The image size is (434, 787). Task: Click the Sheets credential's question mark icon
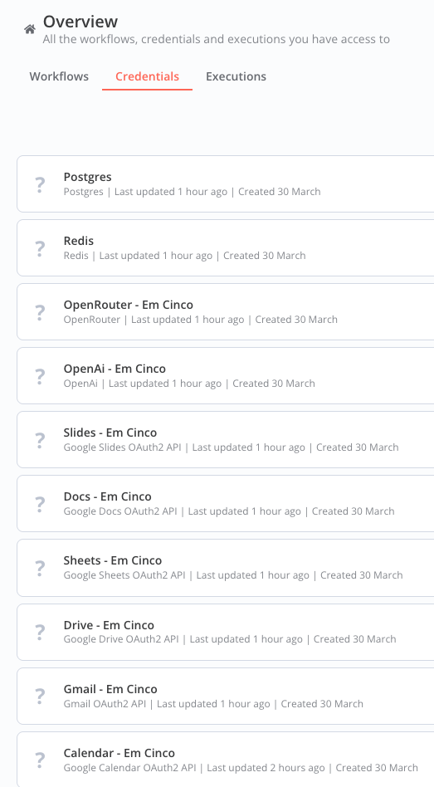tap(40, 568)
